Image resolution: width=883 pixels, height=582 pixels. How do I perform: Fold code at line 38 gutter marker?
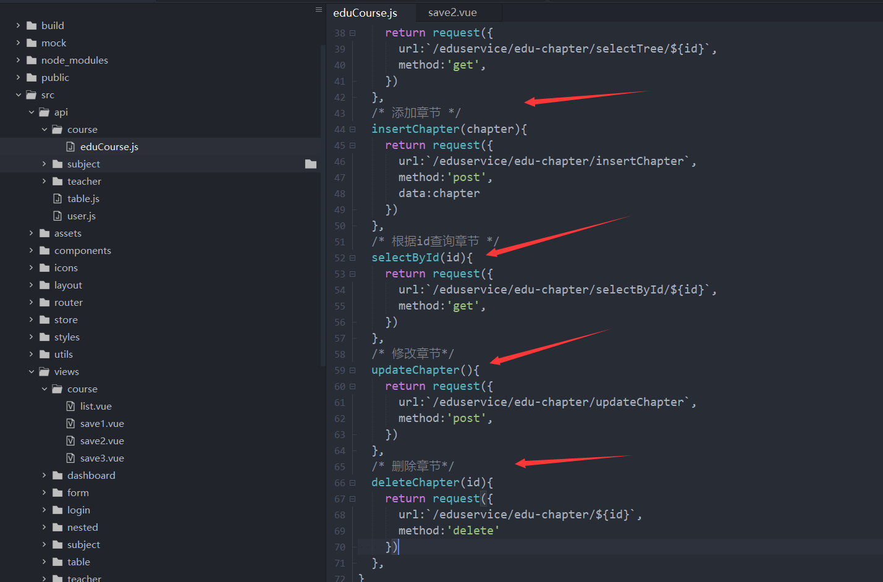(353, 33)
